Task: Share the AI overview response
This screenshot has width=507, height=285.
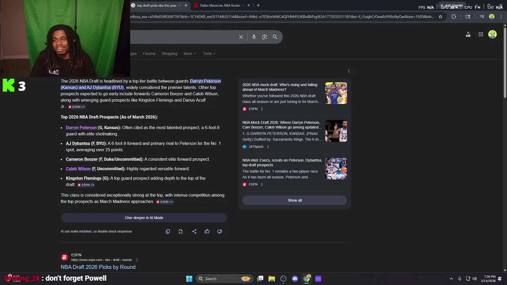Action: tap(194, 232)
